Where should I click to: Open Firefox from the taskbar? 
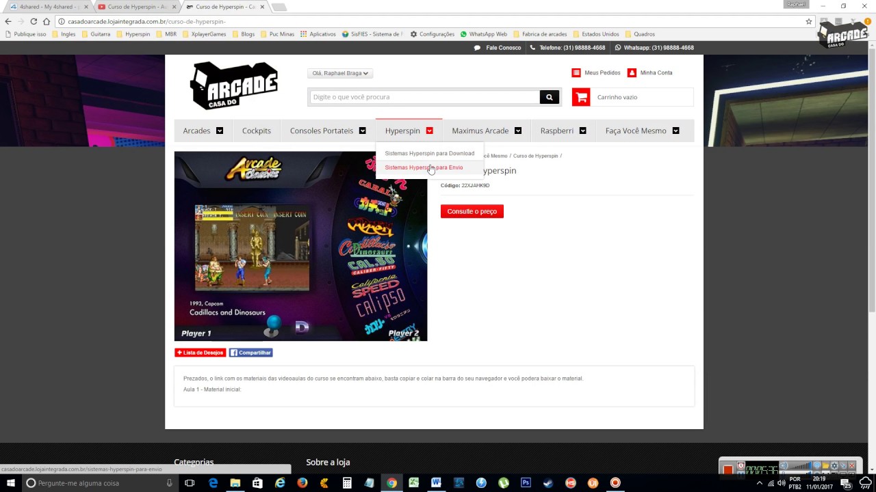302,483
